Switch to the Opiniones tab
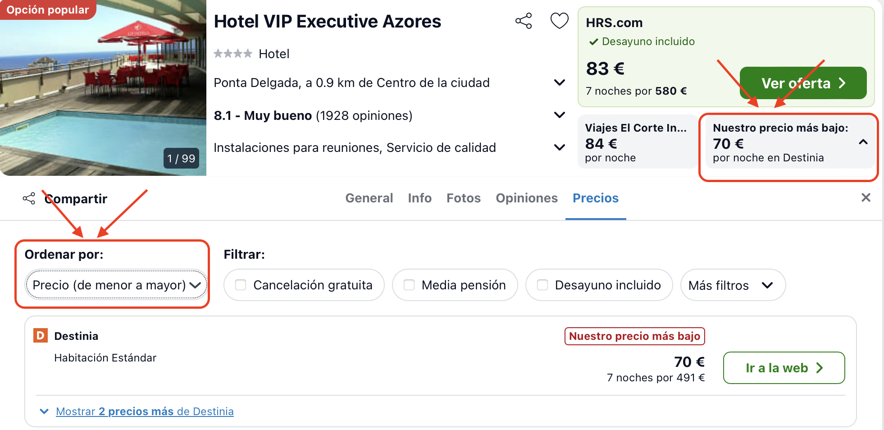This screenshot has height=430, width=884. 527,198
